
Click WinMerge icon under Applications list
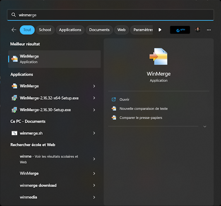14,86
